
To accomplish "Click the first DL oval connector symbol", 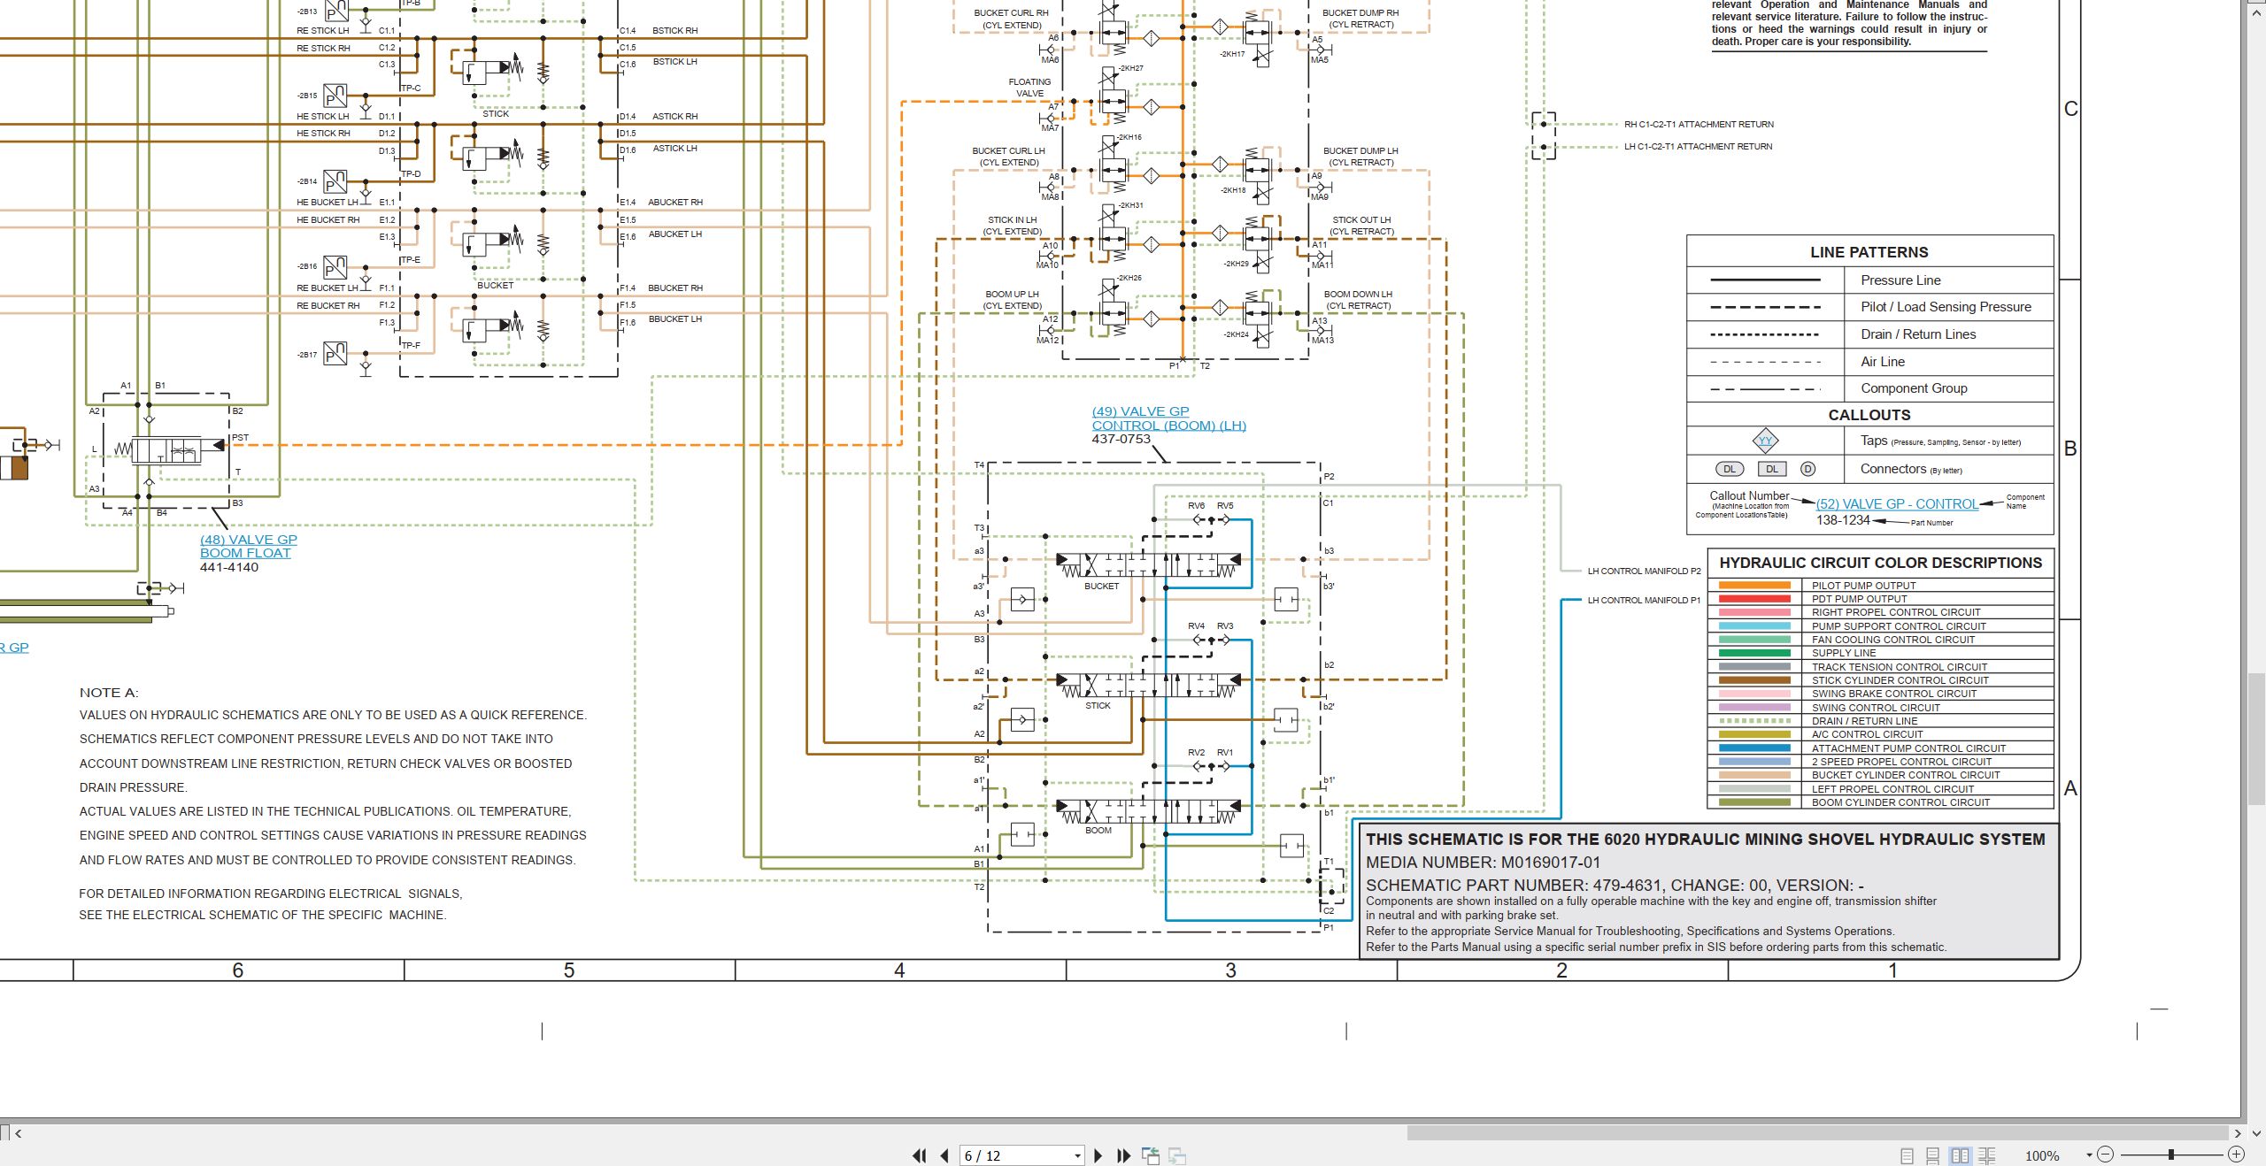I will tap(1730, 469).
